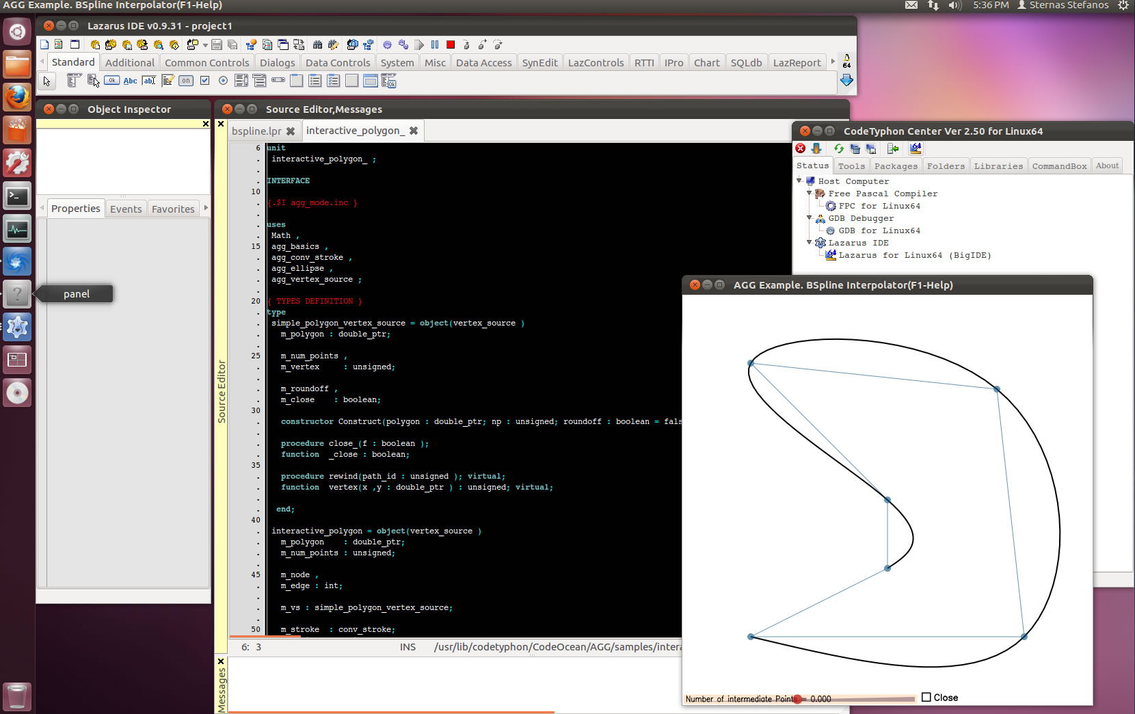Open the Tools tab in CodeTyphon Center
This screenshot has width=1135, height=714.
point(851,166)
